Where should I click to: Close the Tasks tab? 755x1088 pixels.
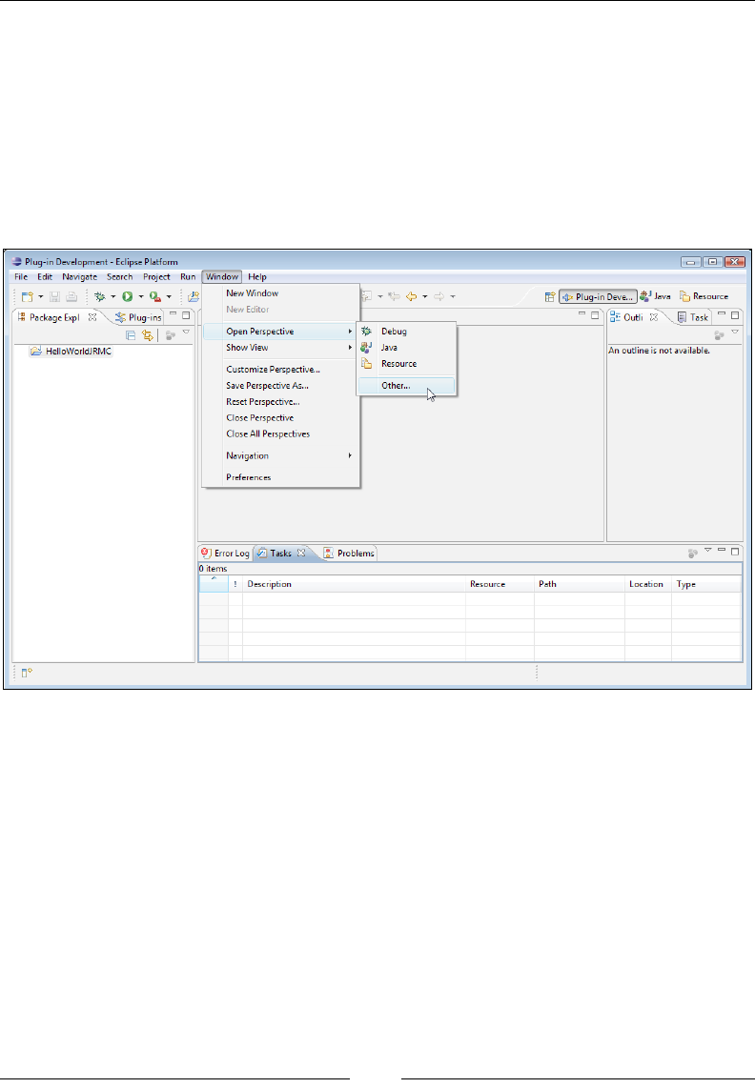click(301, 553)
